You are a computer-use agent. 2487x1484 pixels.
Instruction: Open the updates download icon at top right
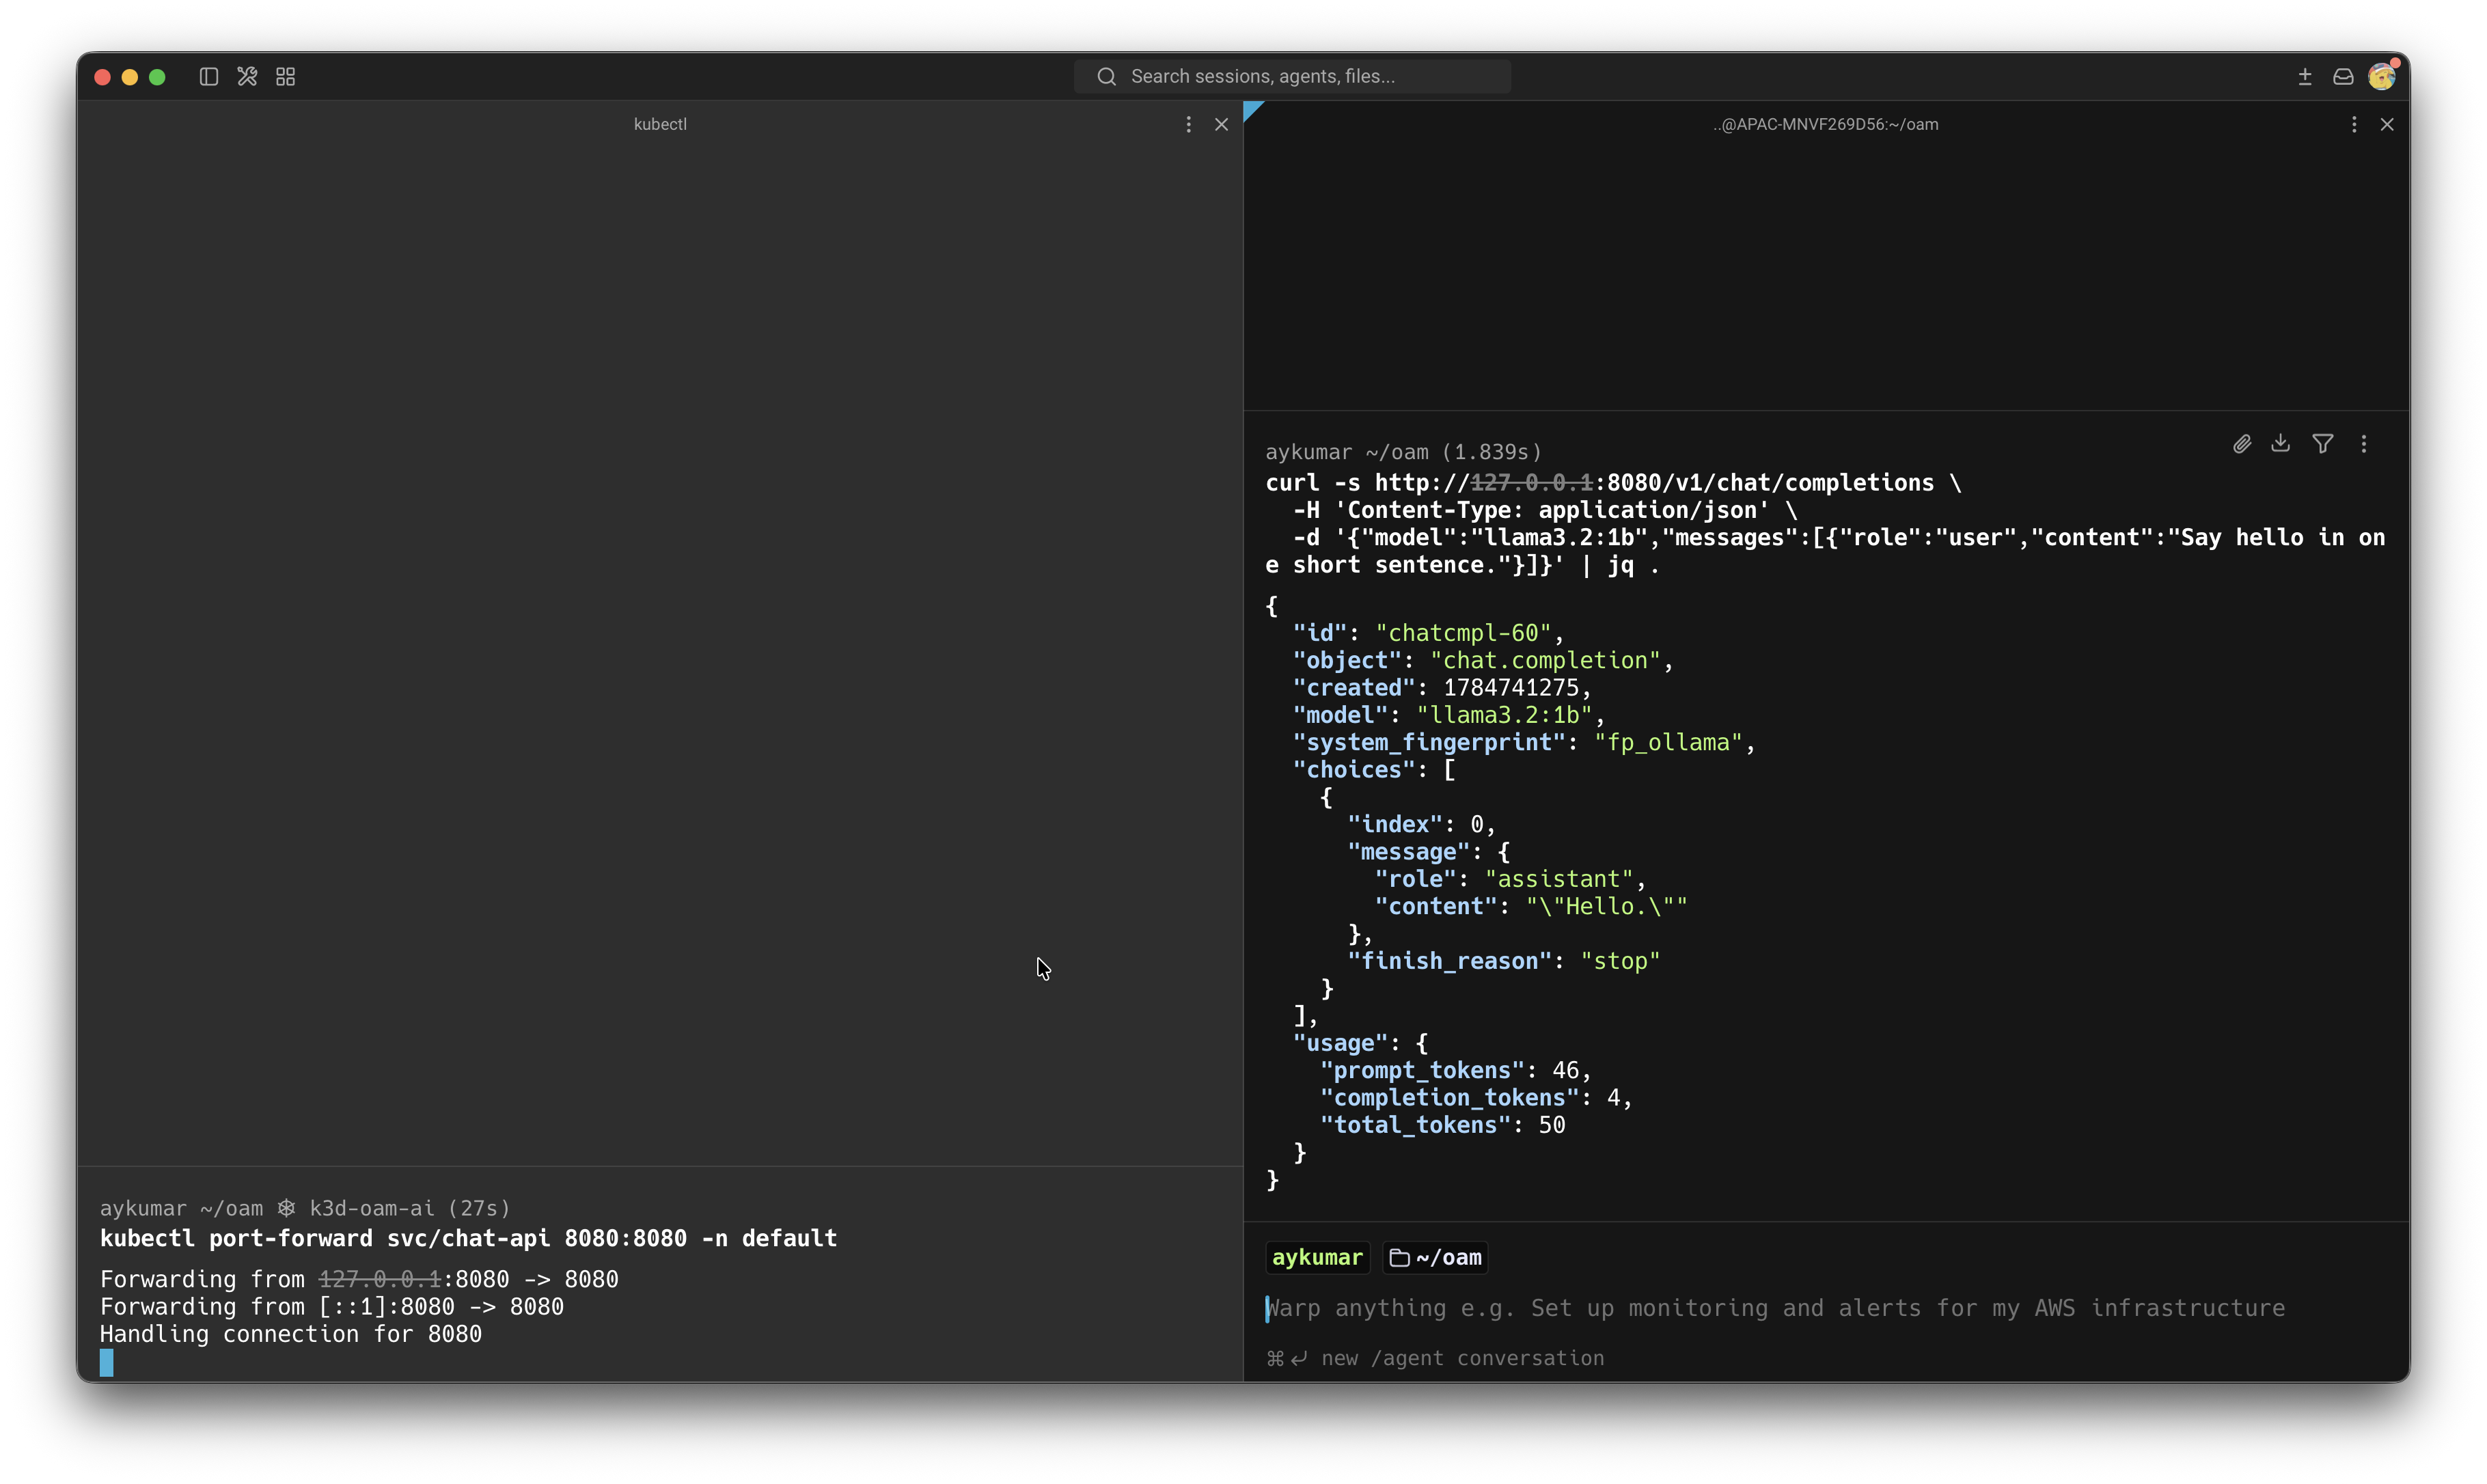(x=2305, y=77)
